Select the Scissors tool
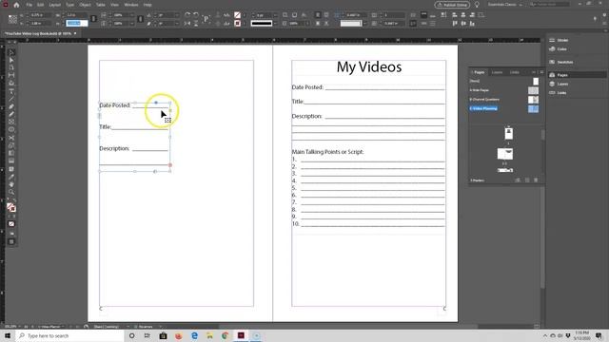The width and height of the screenshot is (609, 342). pyautogui.click(x=11, y=138)
